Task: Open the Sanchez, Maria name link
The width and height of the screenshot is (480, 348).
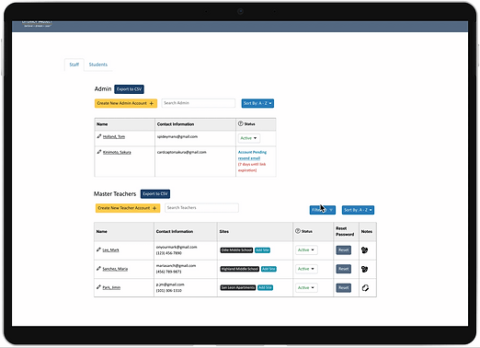Action: tap(115, 269)
